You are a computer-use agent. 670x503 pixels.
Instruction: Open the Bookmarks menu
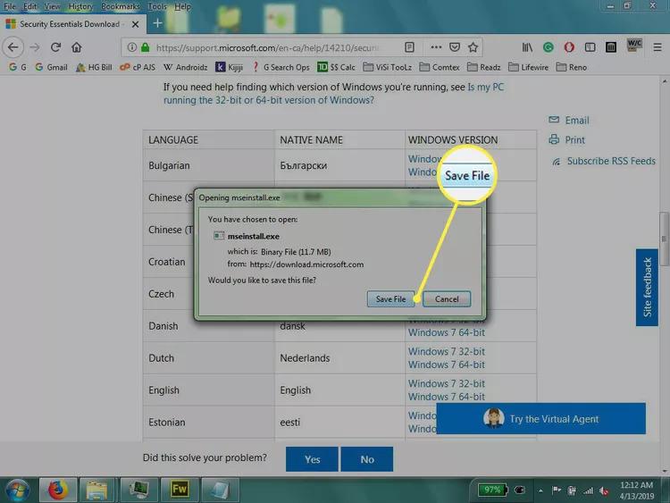121,6
